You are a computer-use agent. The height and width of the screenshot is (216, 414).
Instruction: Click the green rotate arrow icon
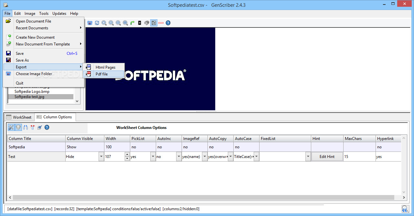(133, 23)
